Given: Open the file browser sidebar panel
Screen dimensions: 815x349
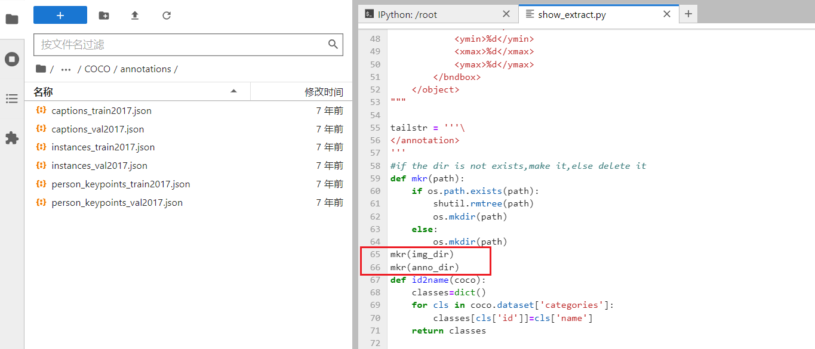Looking at the screenshot, I should pyautogui.click(x=12, y=19).
